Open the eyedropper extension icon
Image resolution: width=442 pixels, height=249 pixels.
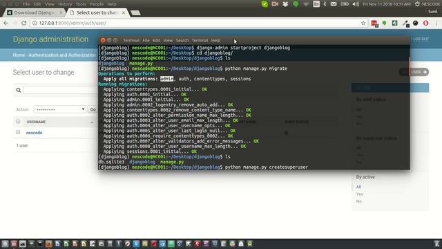[x=406, y=24]
